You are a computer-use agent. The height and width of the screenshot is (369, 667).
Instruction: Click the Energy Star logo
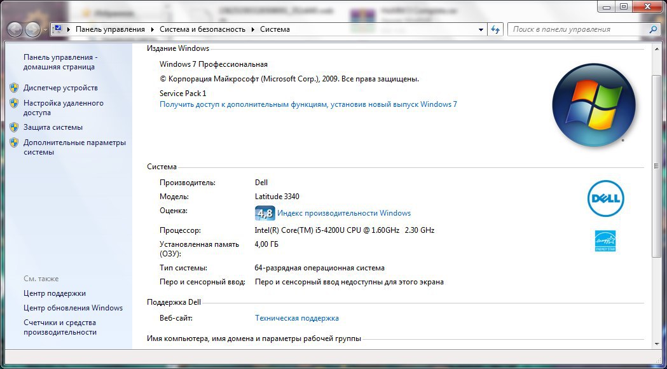click(x=605, y=241)
